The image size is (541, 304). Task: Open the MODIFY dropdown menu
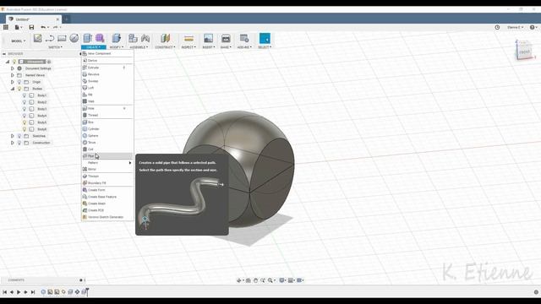[117, 47]
